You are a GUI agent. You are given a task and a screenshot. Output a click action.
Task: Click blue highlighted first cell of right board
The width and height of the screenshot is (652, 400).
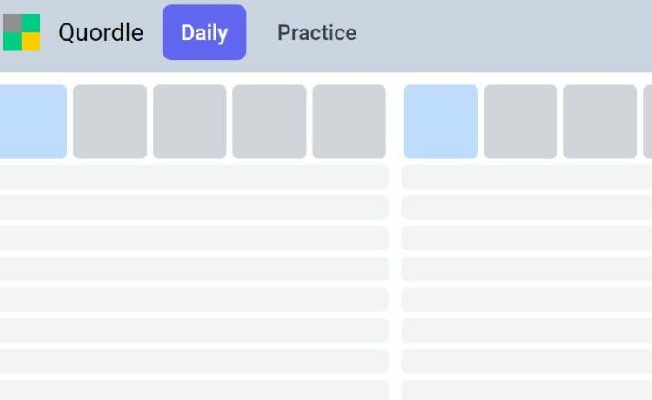pos(441,122)
